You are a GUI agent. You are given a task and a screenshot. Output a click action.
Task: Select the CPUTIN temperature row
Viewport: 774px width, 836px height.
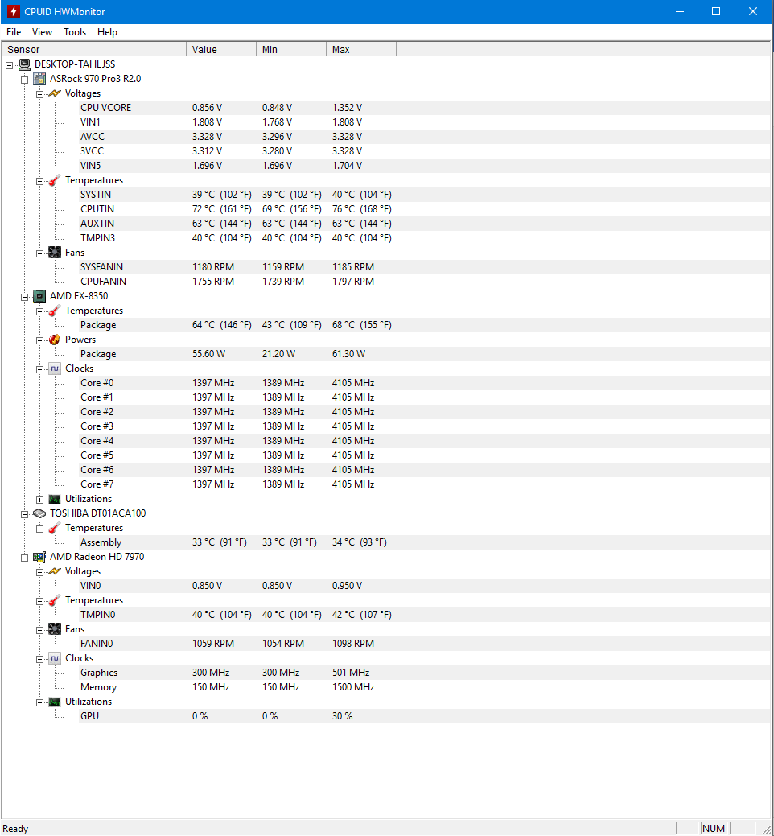click(424, 209)
